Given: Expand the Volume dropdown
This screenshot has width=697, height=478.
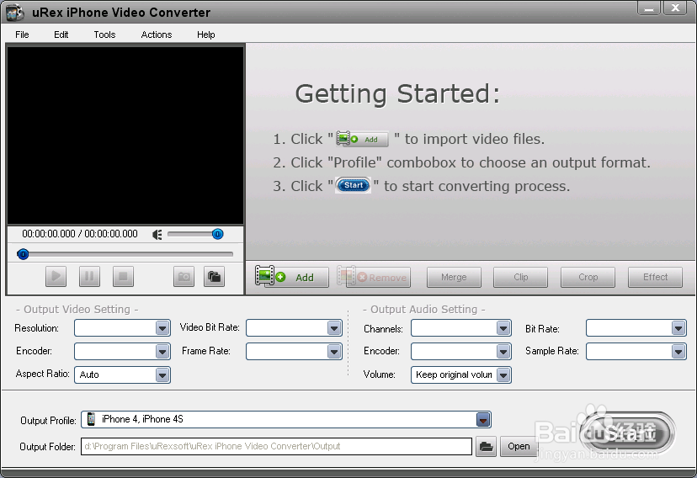Looking at the screenshot, I should click(x=503, y=375).
